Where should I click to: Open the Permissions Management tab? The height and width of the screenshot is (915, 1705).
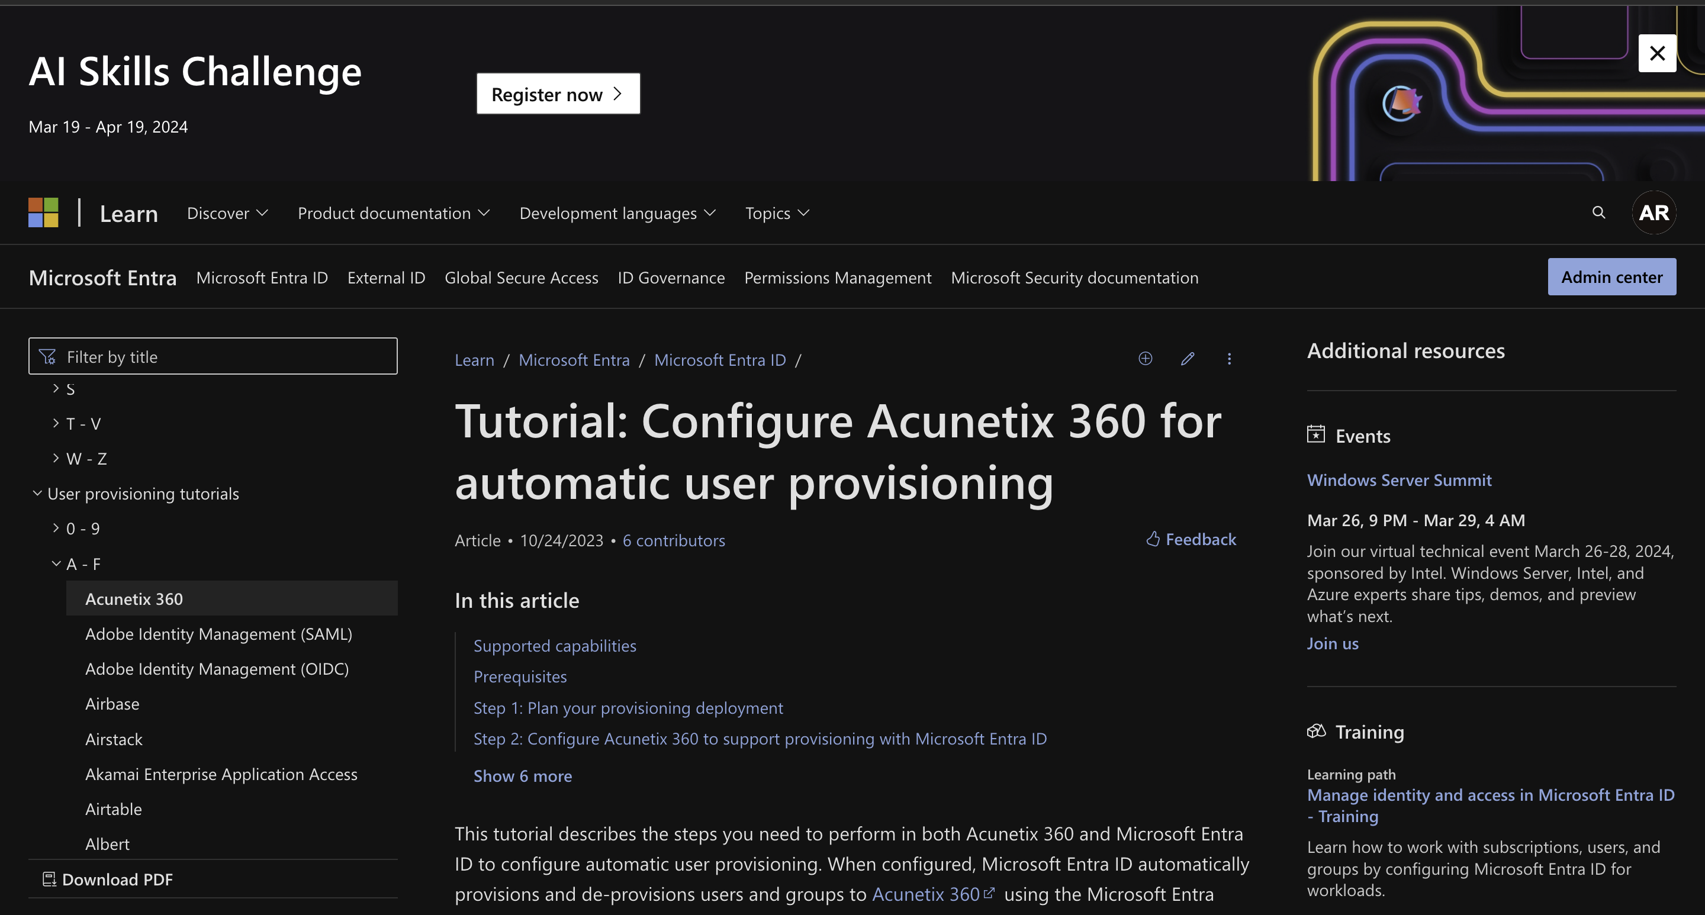(837, 277)
